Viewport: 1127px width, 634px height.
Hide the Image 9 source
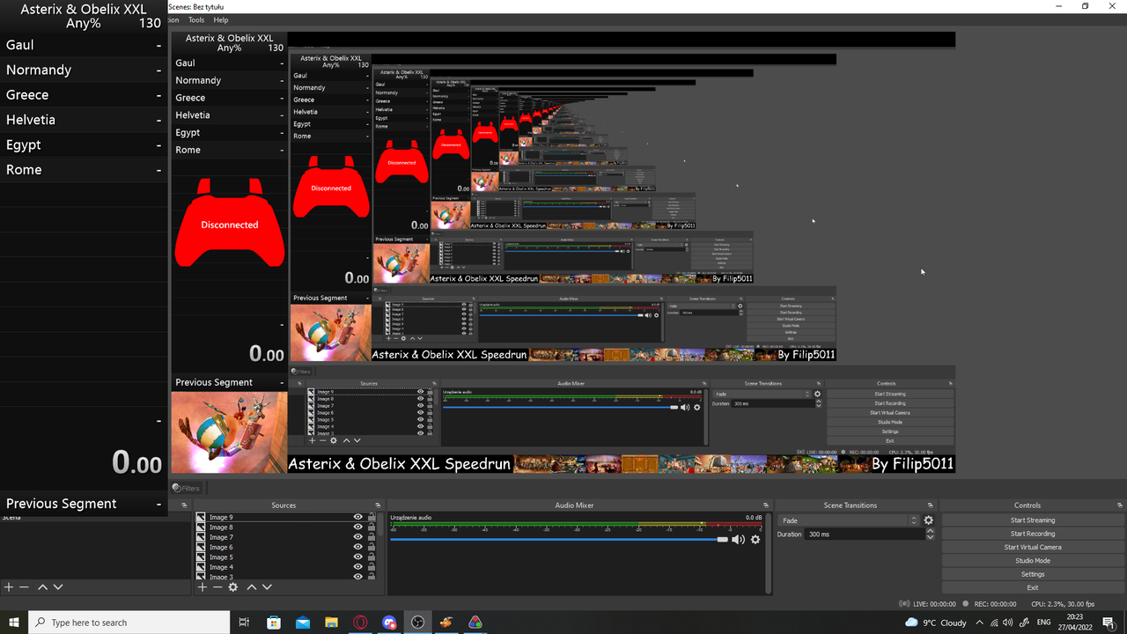click(358, 518)
